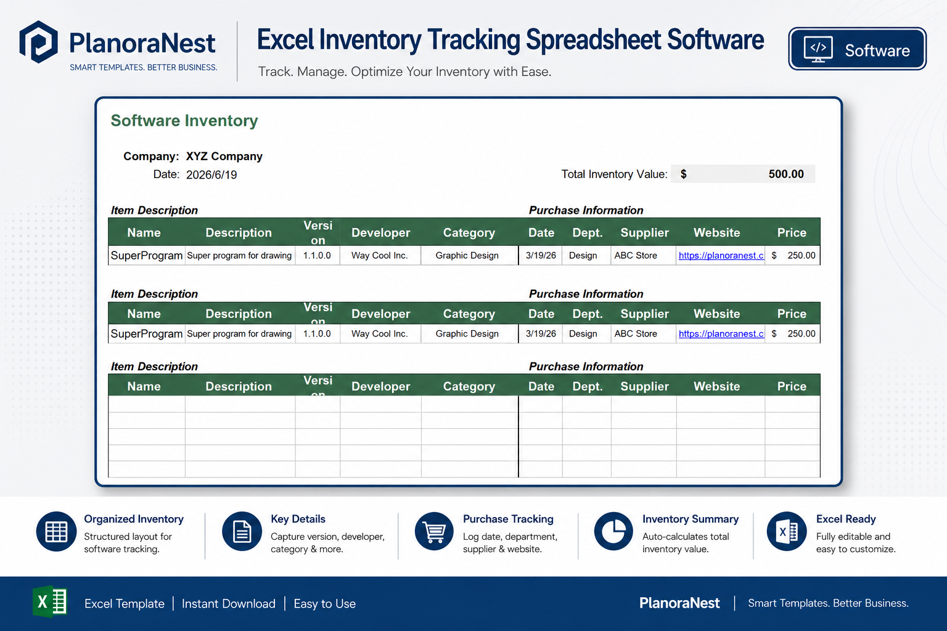The image size is (947, 631).
Task: Select Graphic Design cell in first table
Action: [469, 255]
